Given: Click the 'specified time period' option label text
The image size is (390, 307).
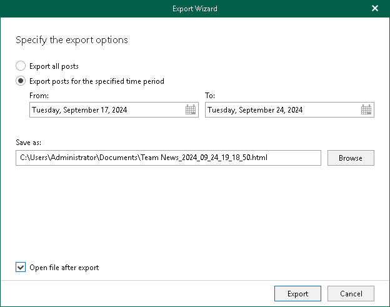Looking at the screenshot, I should pos(97,81).
